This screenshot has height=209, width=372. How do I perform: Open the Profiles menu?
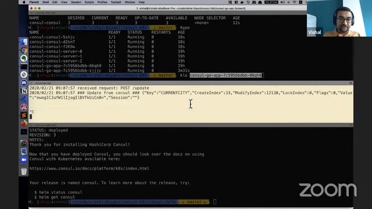pos(102,2)
